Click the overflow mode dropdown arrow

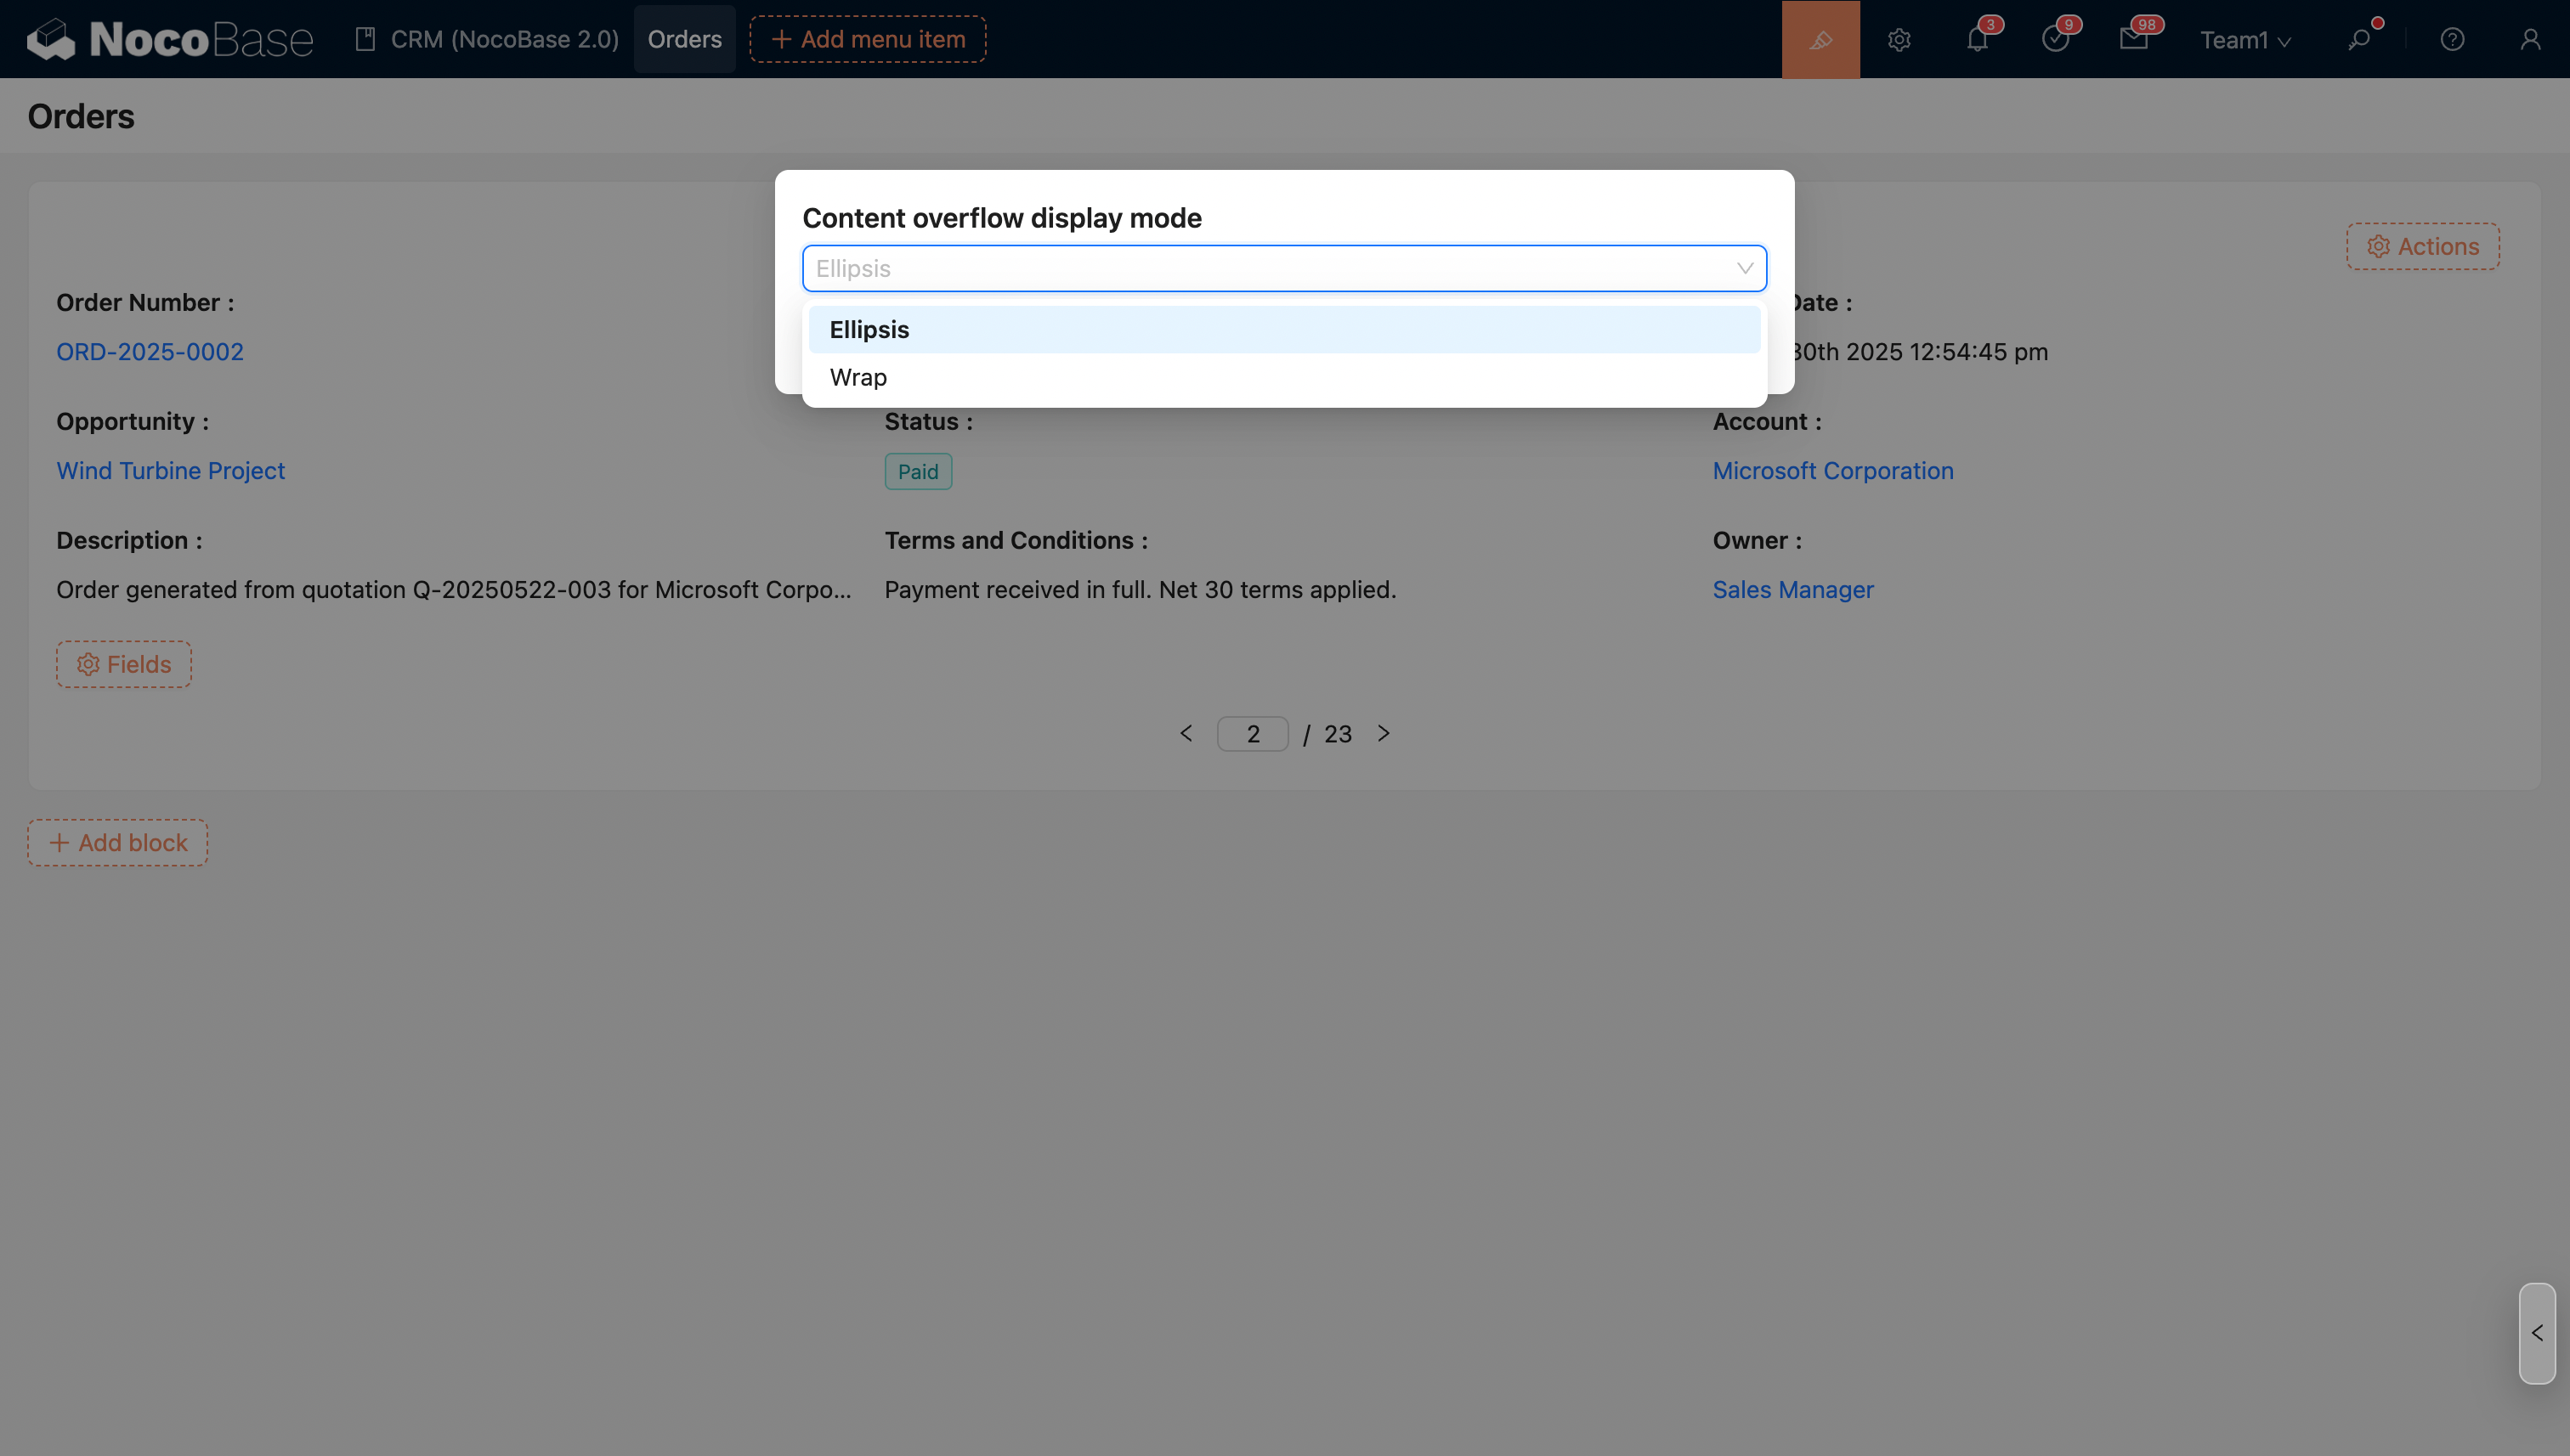click(1744, 268)
